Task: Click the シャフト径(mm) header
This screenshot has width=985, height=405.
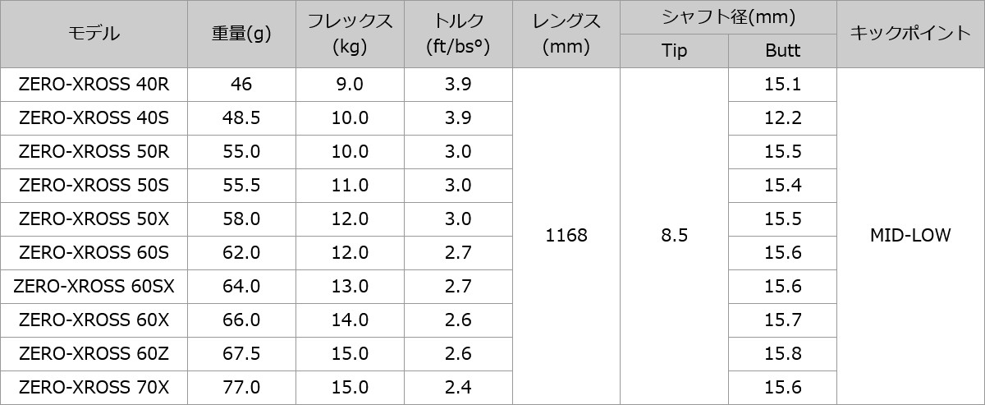Action: [x=728, y=17]
